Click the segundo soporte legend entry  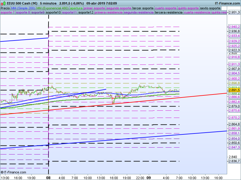[119, 8]
